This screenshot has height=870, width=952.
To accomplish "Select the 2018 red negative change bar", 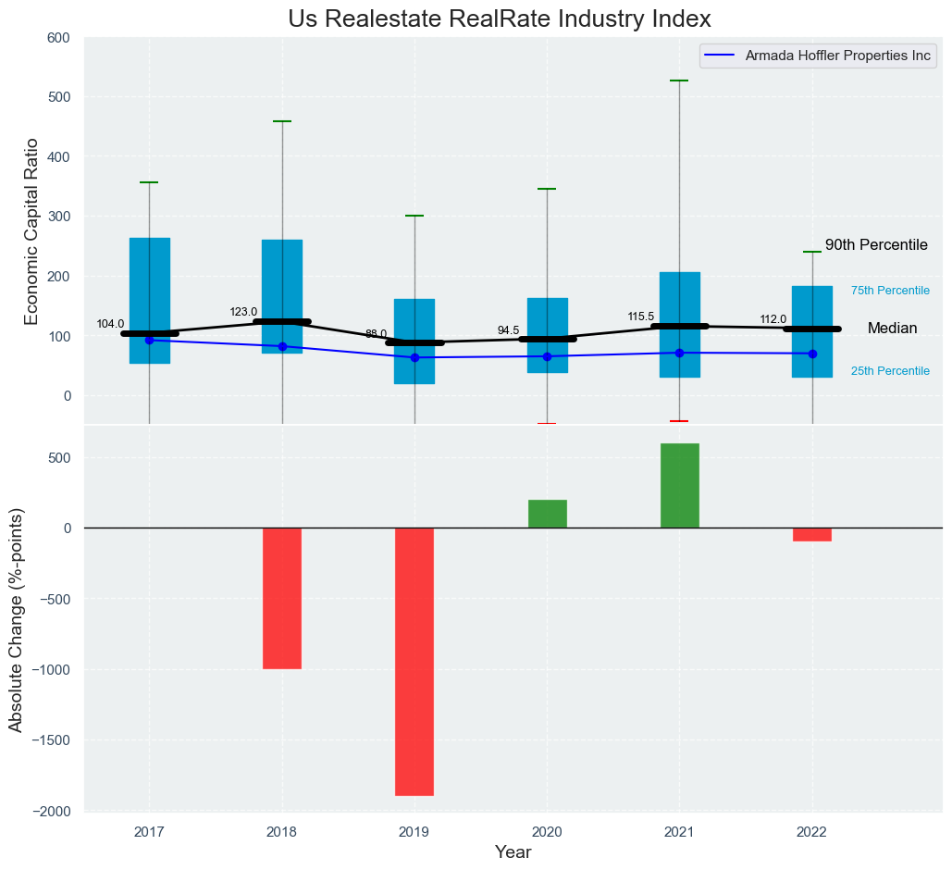I will [x=282, y=598].
